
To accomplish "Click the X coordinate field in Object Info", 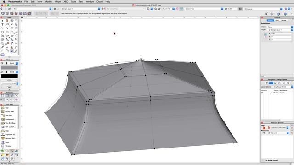I will point(282,33).
